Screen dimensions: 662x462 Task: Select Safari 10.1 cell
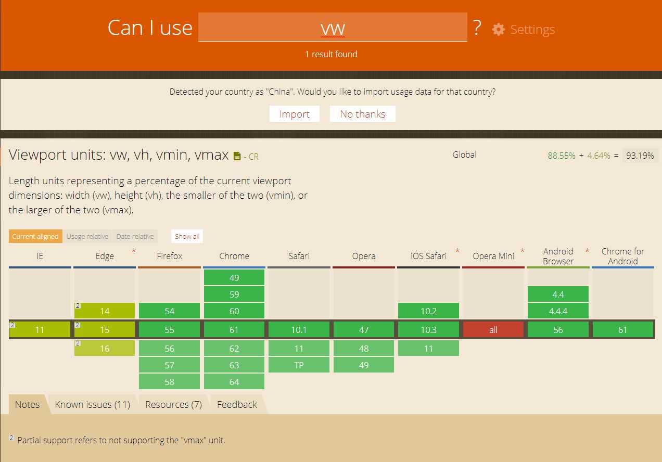click(299, 330)
